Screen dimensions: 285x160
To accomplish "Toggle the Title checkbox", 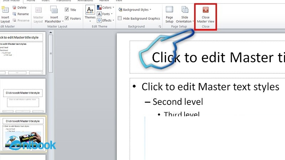I will (67, 10).
